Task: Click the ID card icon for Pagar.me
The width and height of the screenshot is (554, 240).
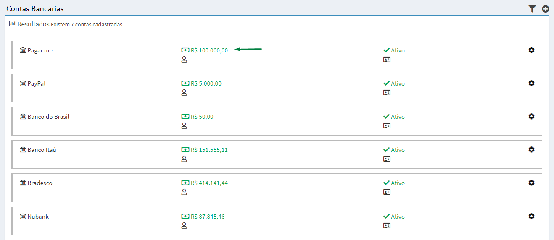Action: tap(387, 60)
